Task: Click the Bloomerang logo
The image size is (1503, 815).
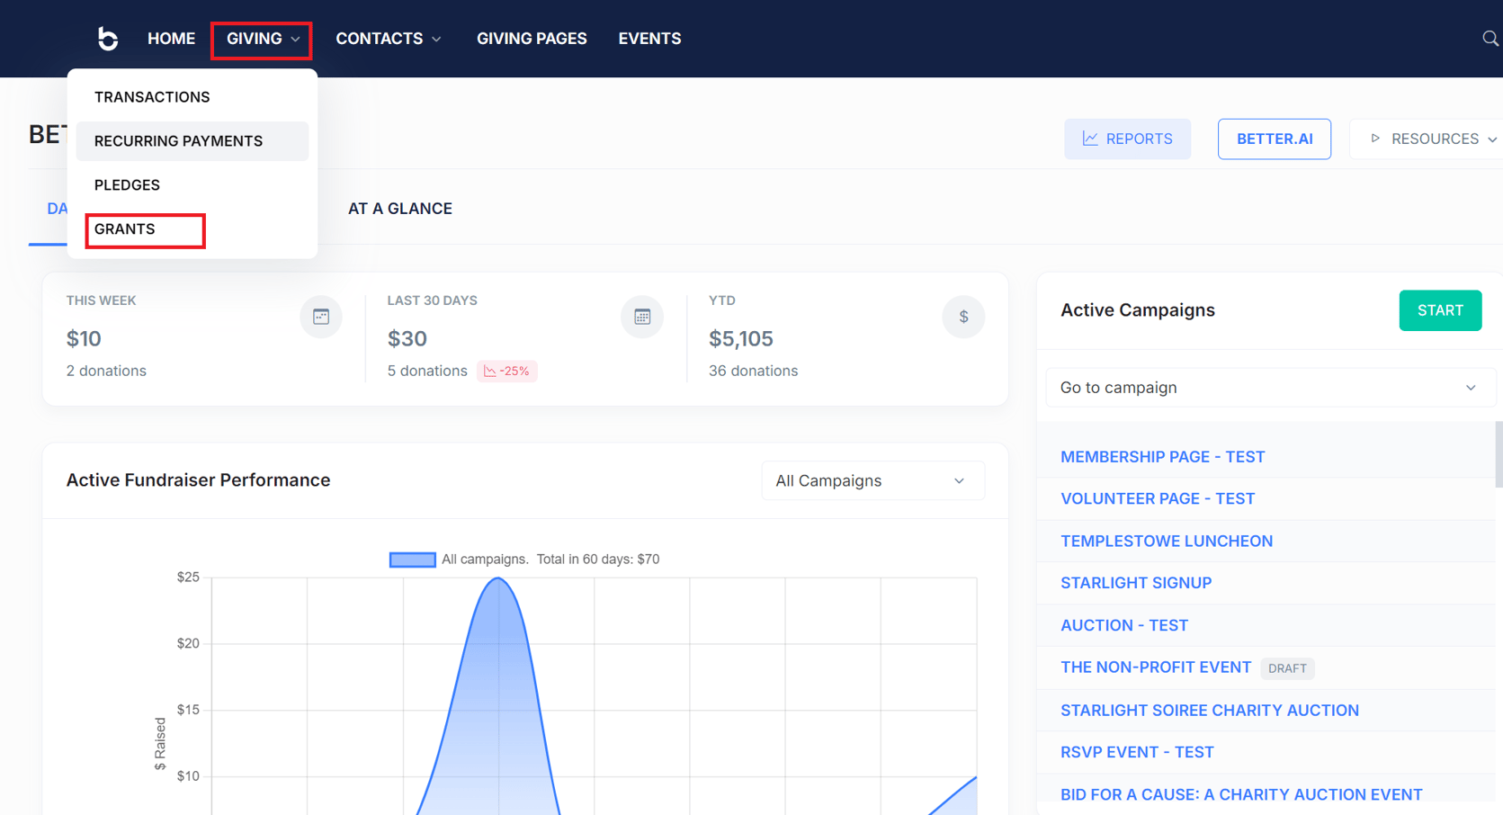Action: tap(107, 38)
